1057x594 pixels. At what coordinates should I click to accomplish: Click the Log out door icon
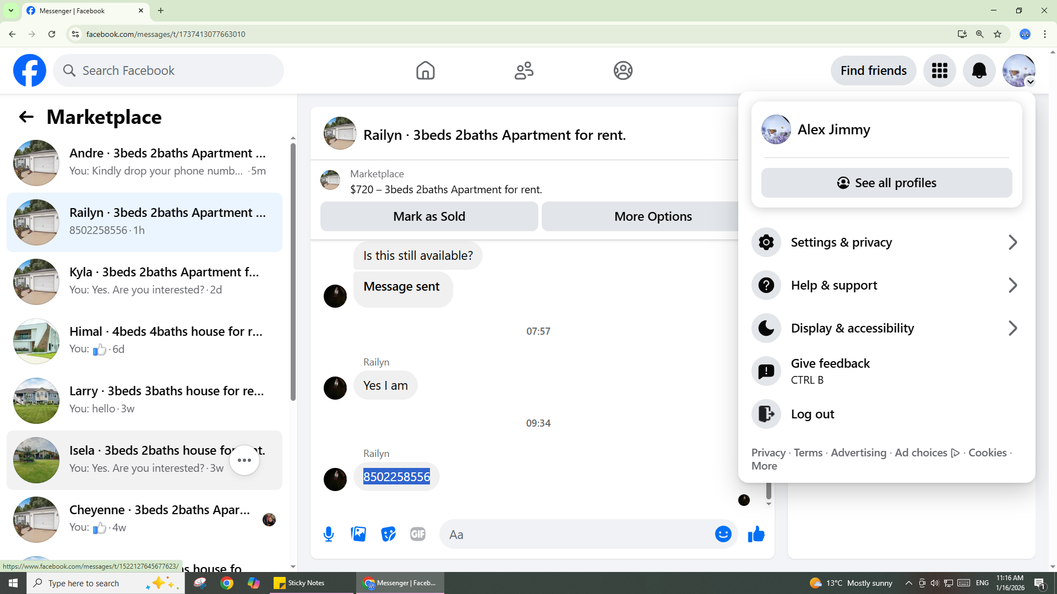click(766, 414)
